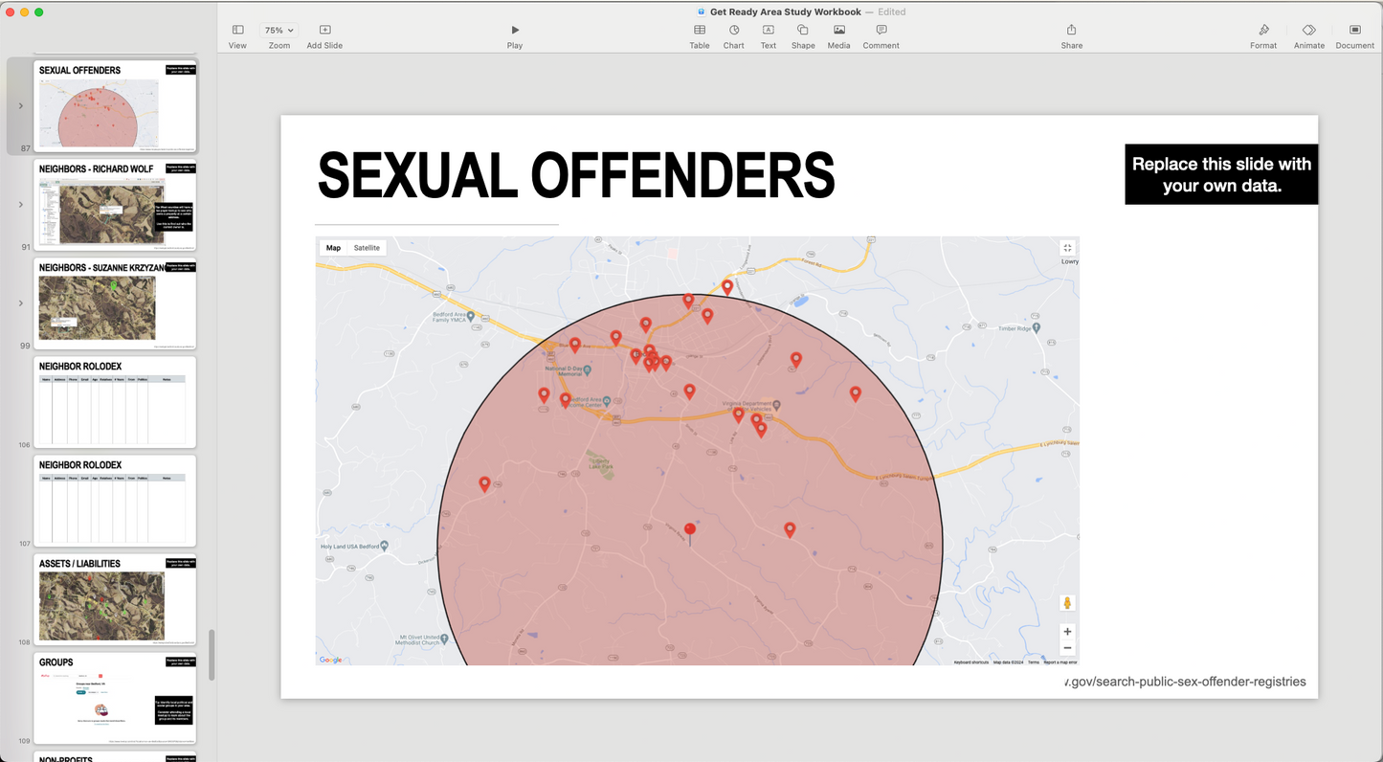Viewport: 1383px width, 762px height.
Task: Switch map to Map view tab
Action: [333, 248]
